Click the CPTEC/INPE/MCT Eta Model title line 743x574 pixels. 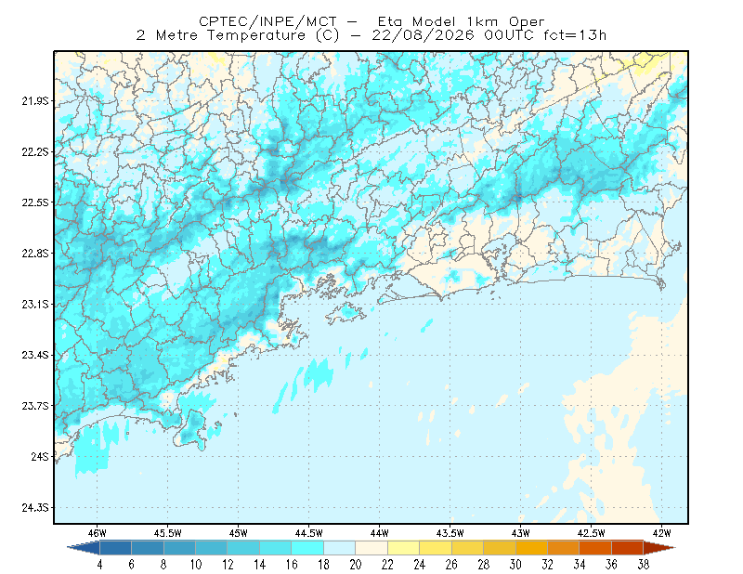[x=371, y=21]
